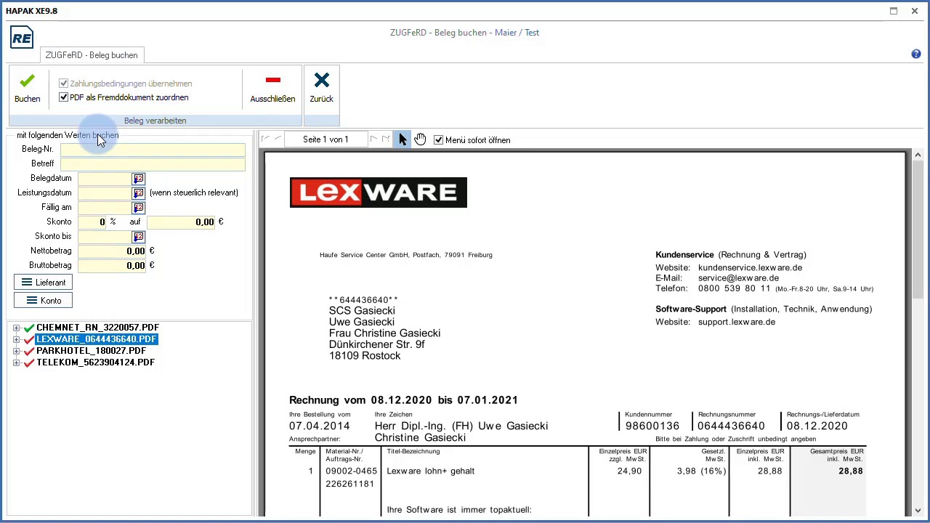Expand the LEXWARE_0644436640.PDF tree node
930x523 pixels.
click(16, 339)
